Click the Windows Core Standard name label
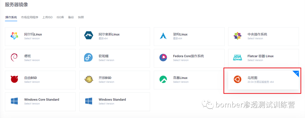Viewport: 305px width, 118px height. 42,100
